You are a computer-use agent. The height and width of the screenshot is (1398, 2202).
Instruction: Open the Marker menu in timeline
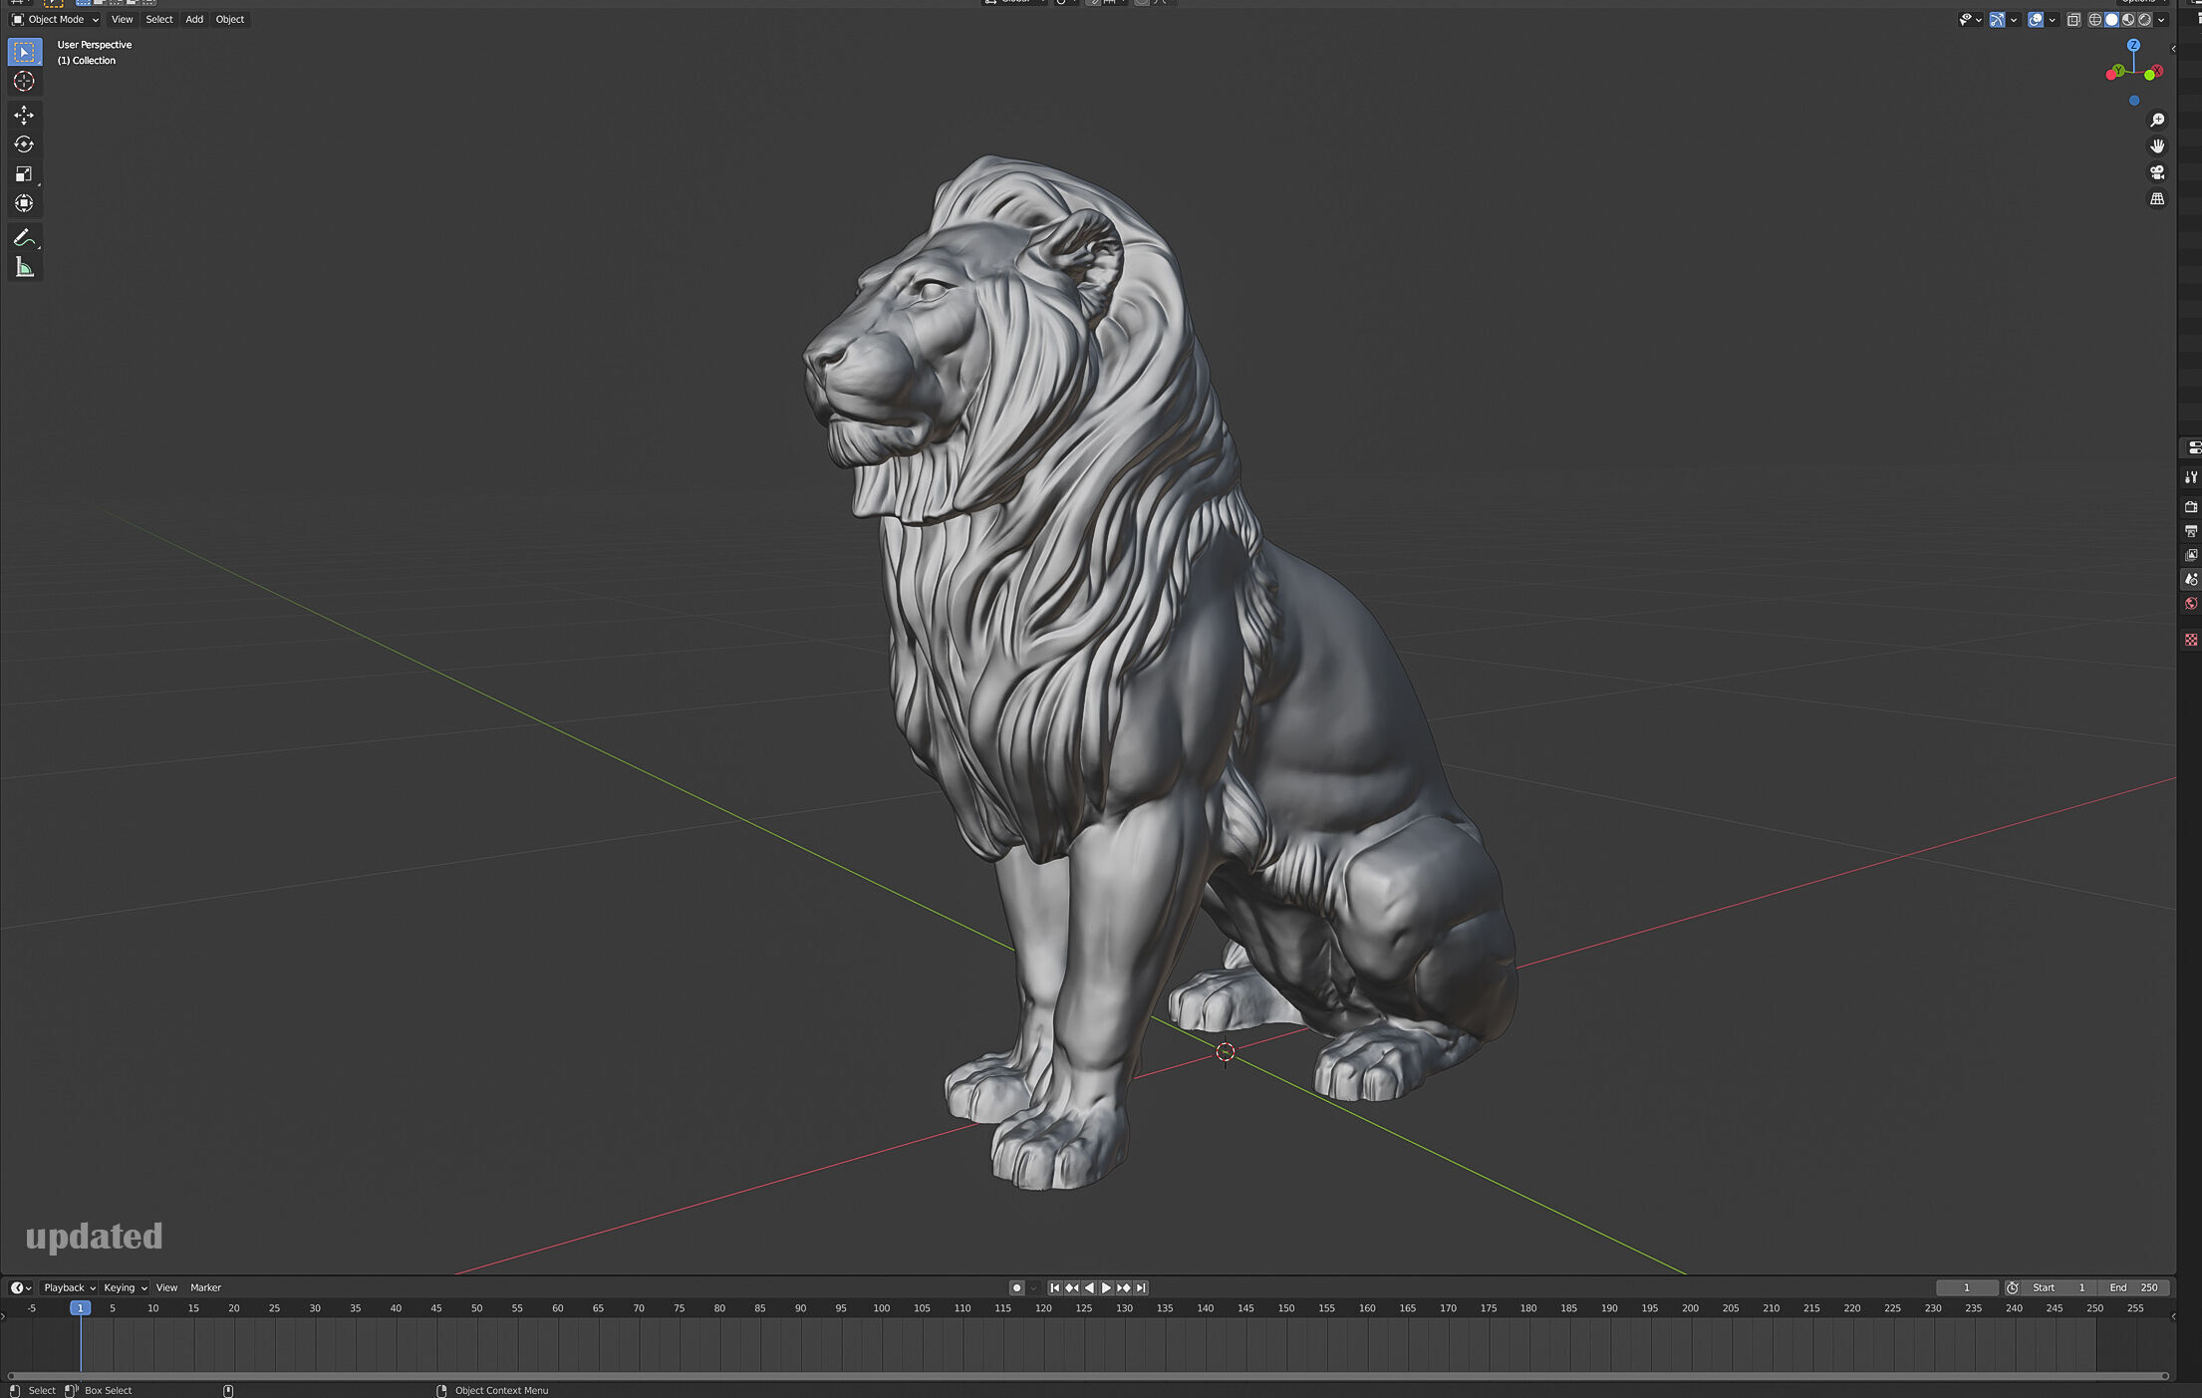pos(205,1287)
